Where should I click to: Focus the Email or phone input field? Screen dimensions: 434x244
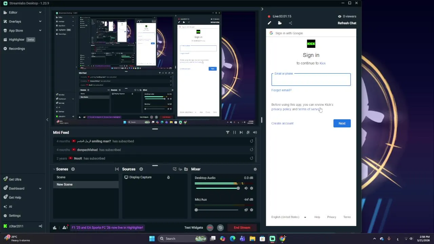click(x=311, y=79)
